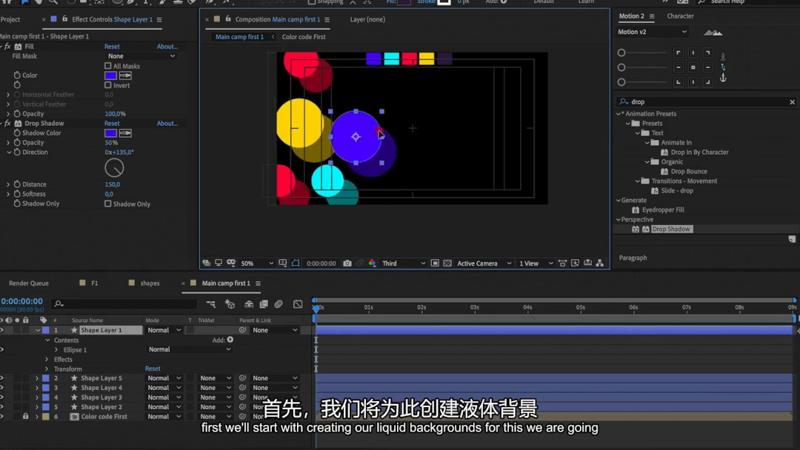Image resolution: width=800 pixels, height=450 pixels.
Task: Toggle the Distance stopwatch in Drop Shadow
Action: (x=17, y=184)
